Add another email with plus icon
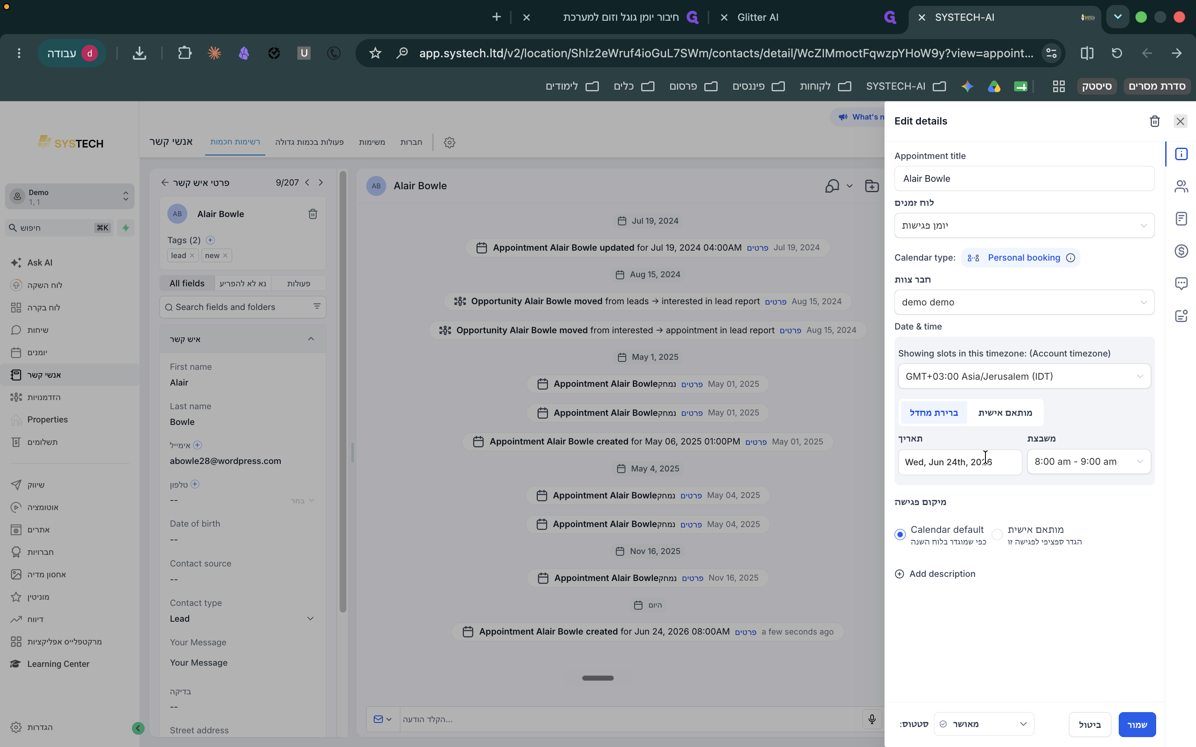The height and width of the screenshot is (747, 1196). coord(197,445)
